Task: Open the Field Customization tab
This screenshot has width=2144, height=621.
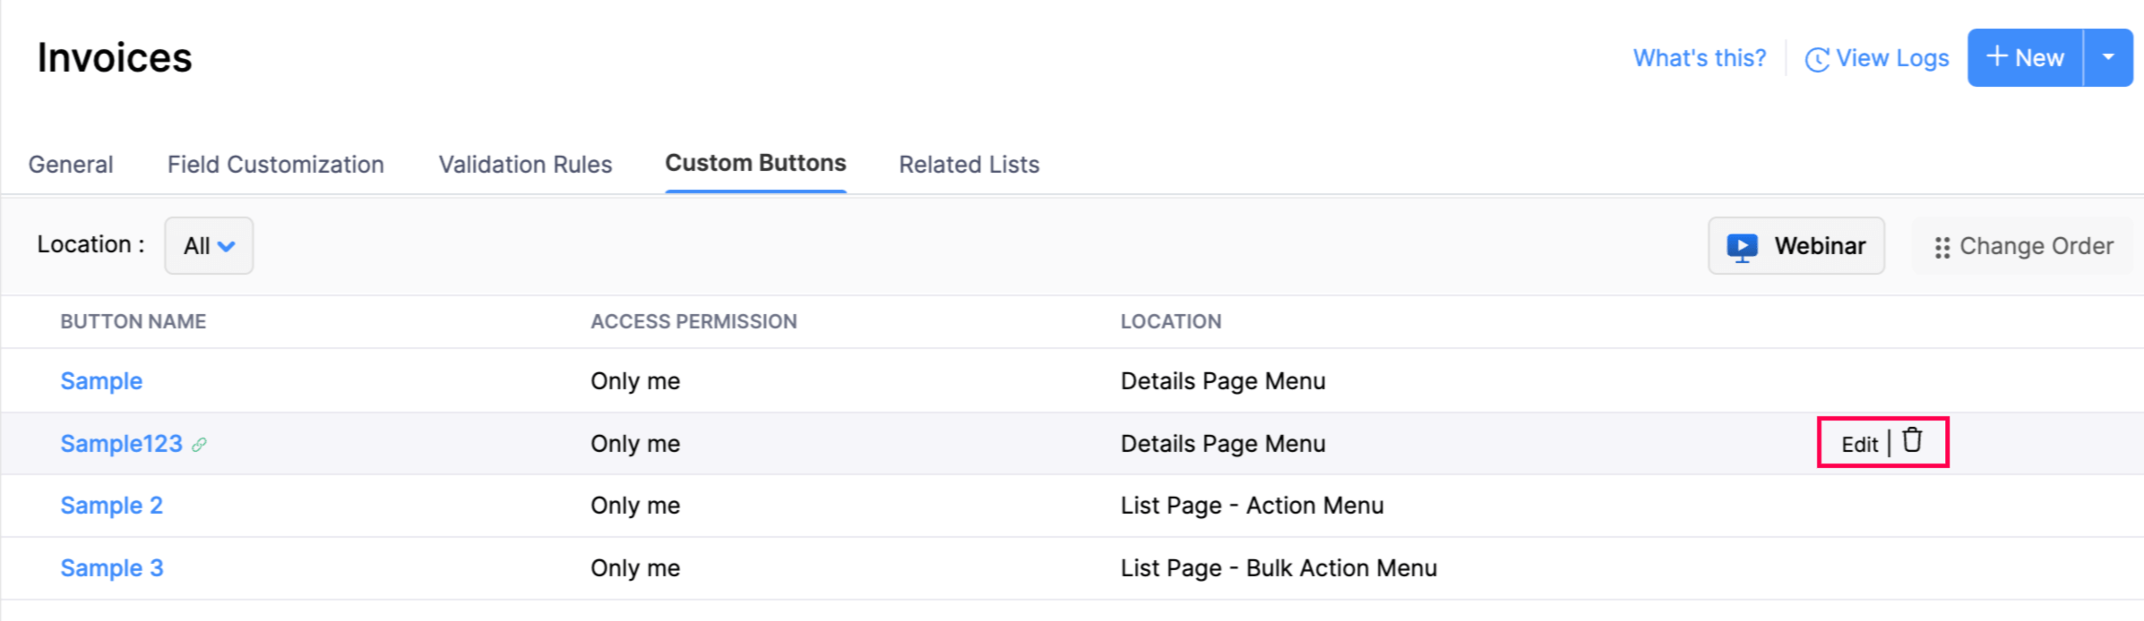Action: [276, 165]
